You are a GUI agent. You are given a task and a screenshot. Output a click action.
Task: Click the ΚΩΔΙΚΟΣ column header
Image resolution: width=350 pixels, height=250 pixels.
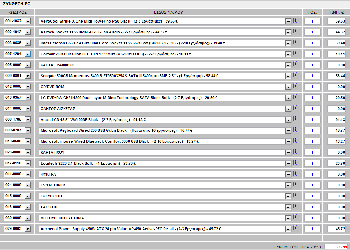coord(17,12)
